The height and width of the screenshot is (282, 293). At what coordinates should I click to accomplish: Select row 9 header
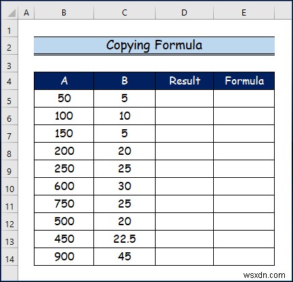[x=9, y=169]
